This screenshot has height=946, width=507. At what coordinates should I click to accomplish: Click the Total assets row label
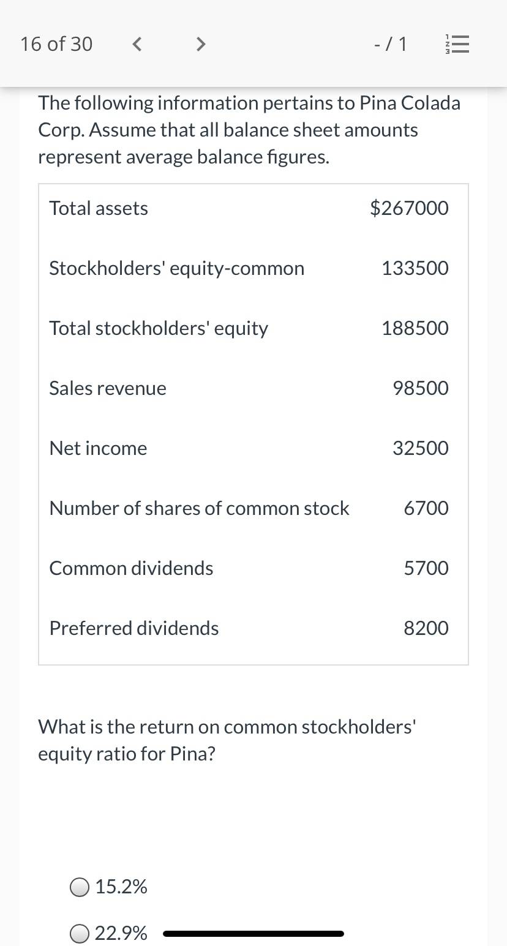point(99,208)
